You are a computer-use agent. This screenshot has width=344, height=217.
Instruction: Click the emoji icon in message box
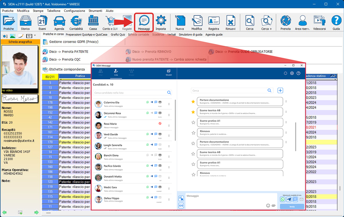pyautogui.click(x=268, y=206)
